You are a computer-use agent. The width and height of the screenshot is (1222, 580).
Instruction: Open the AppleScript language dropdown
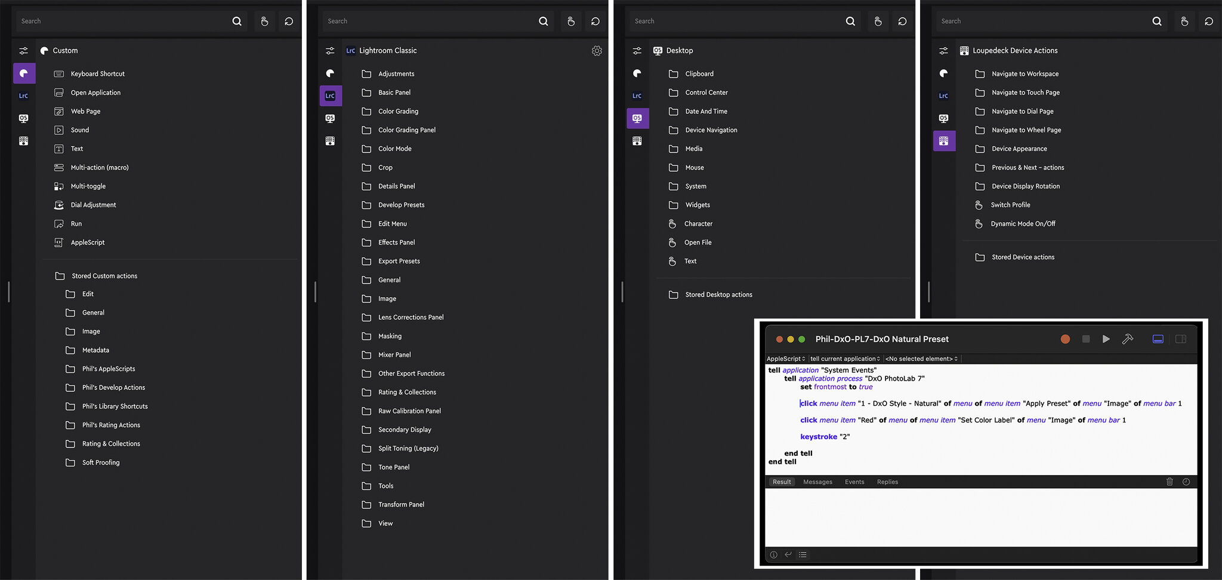pos(786,359)
